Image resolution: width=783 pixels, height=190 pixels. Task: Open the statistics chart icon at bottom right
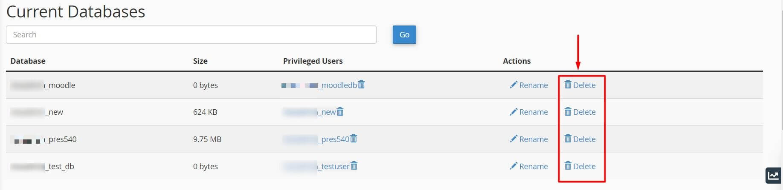point(773,175)
